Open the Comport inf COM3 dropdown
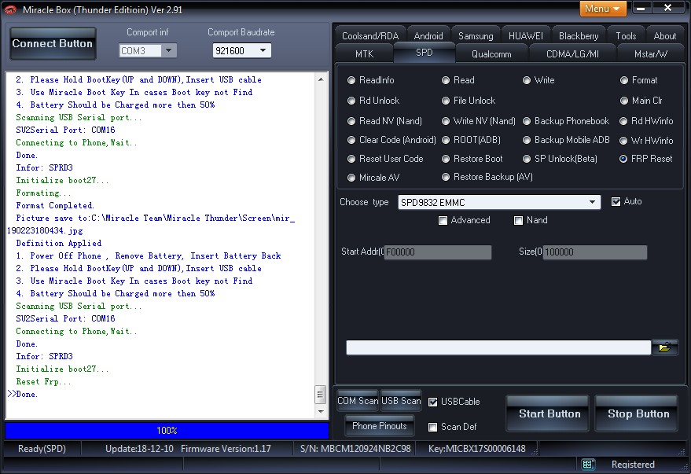 (x=169, y=50)
